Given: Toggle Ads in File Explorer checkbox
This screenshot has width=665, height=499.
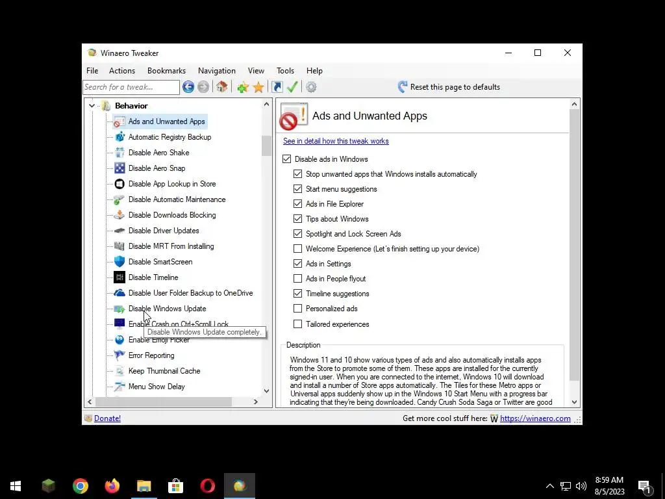Looking at the screenshot, I should tap(297, 203).
